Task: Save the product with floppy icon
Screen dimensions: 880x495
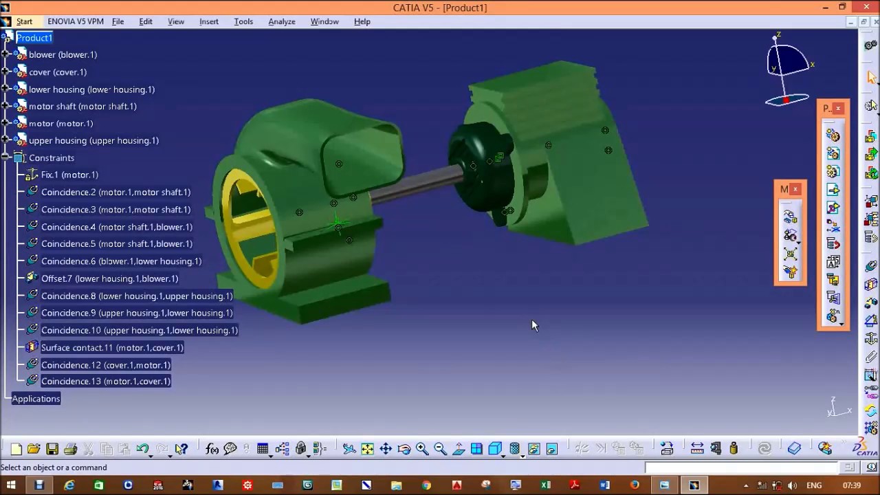Action: 52,449
